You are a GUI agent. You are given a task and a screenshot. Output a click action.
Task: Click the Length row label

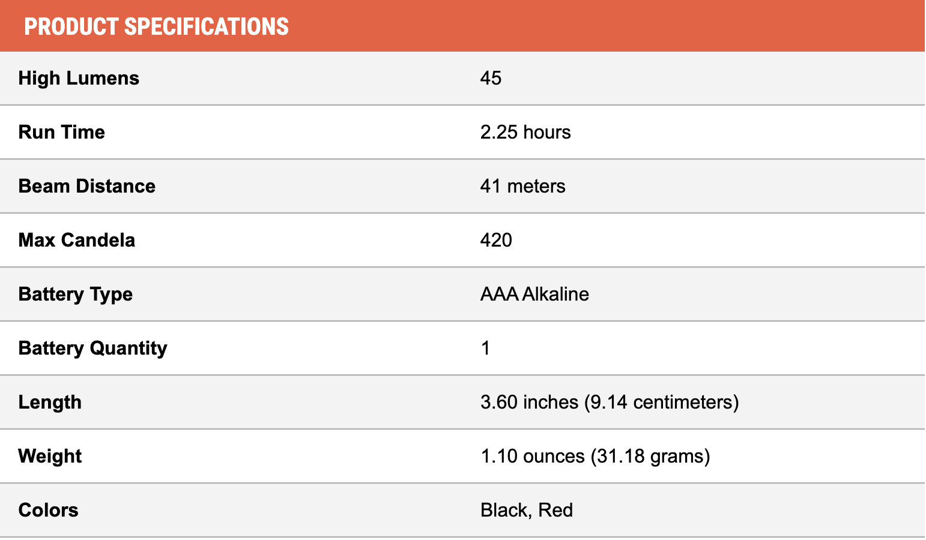[x=50, y=402]
